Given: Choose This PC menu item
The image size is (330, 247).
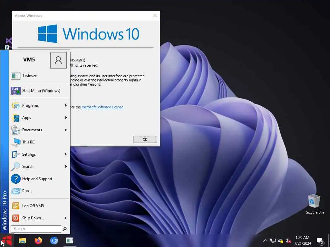Looking at the screenshot, I should click(x=40, y=142).
